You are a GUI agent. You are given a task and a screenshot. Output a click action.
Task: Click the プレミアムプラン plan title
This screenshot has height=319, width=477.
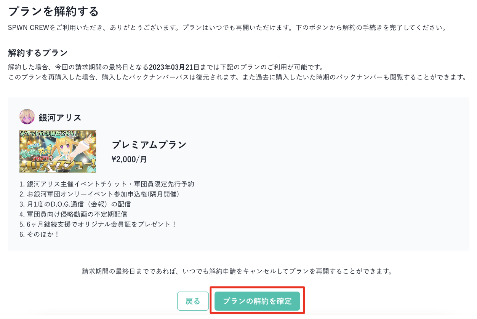pyautogui.click(x=149, y=145)
